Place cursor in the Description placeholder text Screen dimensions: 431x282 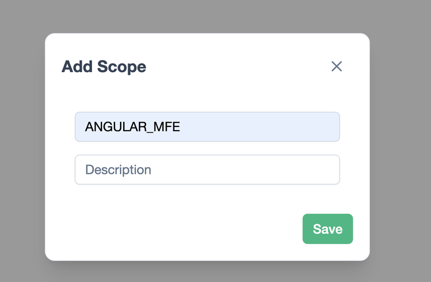118,170
